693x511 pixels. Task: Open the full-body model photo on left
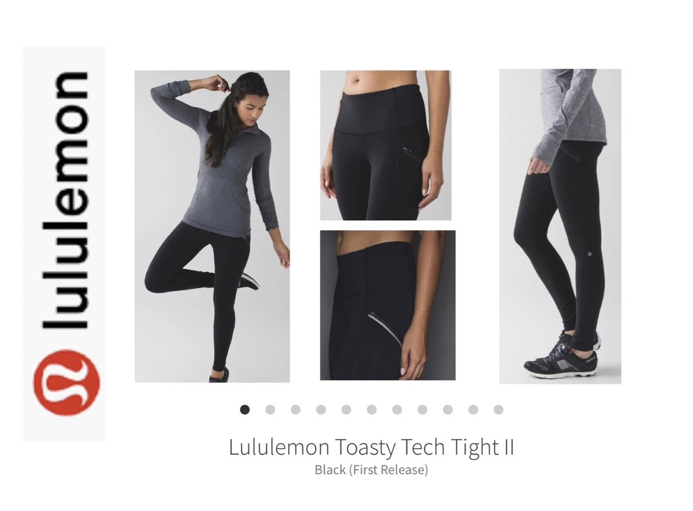click(x=212, y=226)
